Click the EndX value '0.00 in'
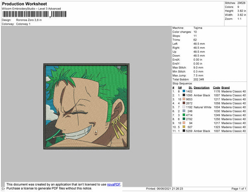248x192 pixels. [x=198, y=60]
